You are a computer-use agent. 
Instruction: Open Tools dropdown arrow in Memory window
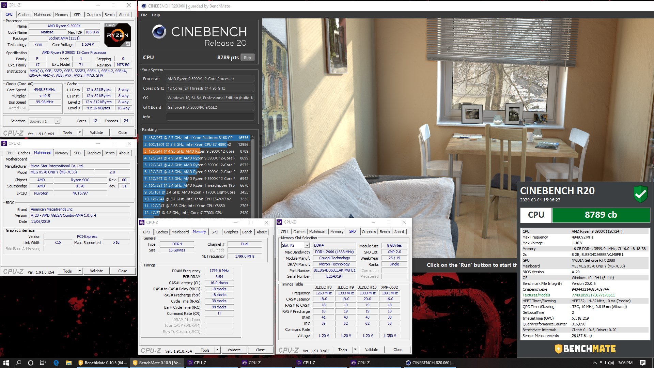(217, 350)
